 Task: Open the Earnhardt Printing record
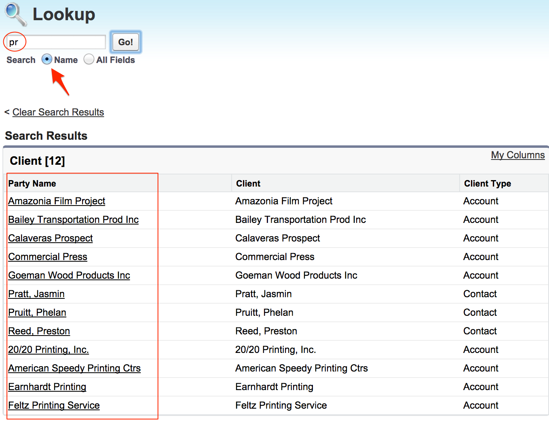(47, 387)
